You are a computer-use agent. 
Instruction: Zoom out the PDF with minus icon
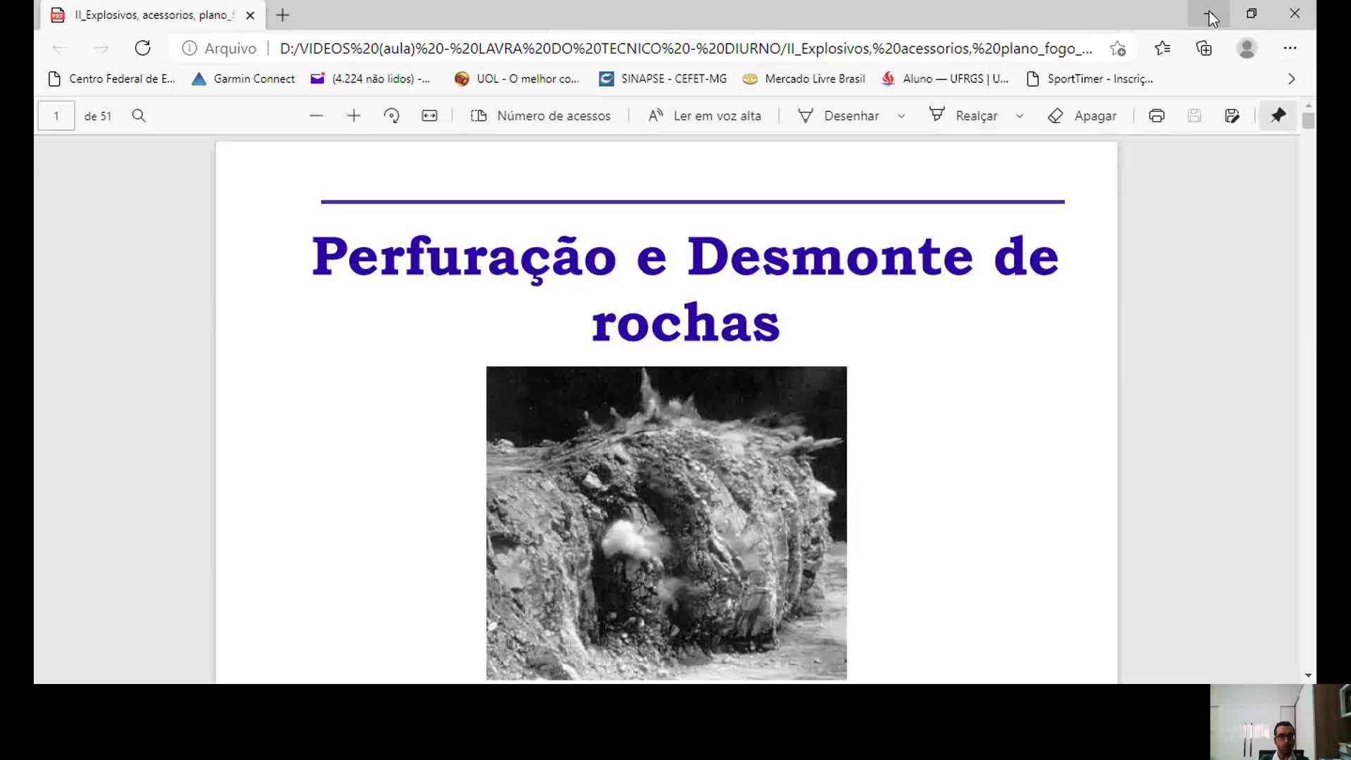tap(316, 115)
